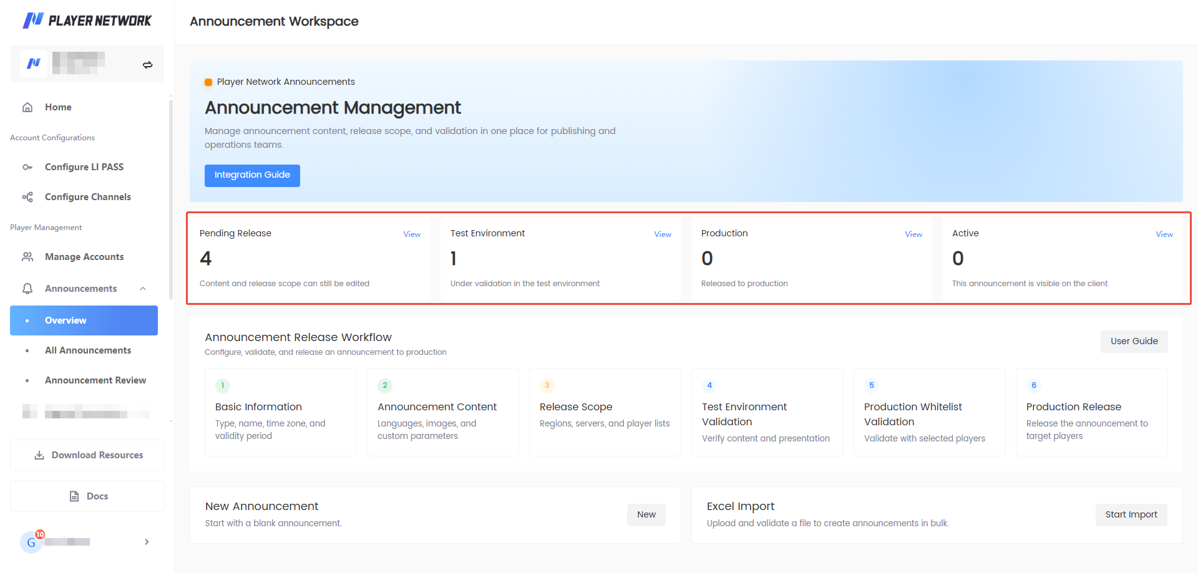Select the Overview submenu item

[x=84, y=320]
